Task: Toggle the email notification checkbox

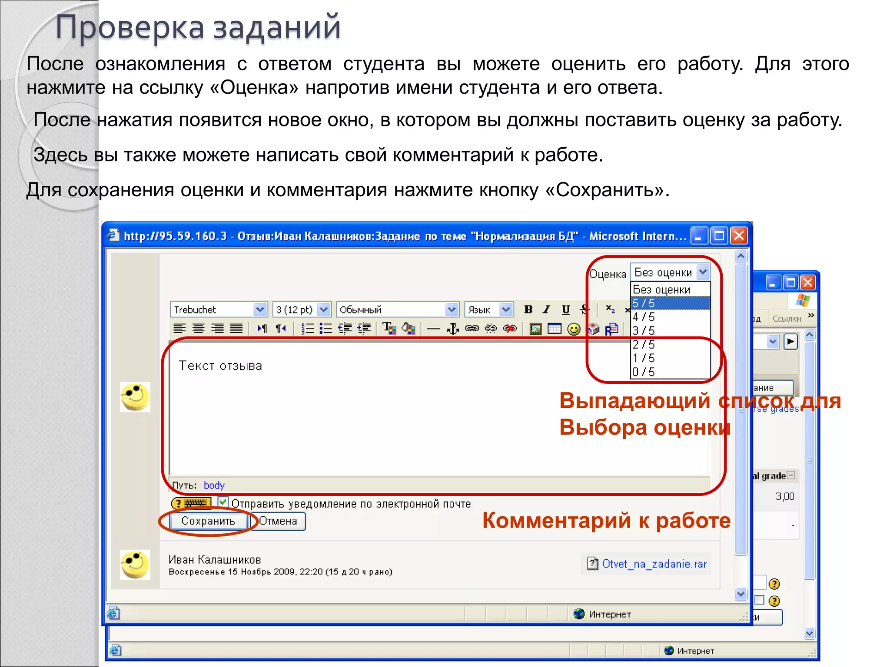Action: point(223,502)
